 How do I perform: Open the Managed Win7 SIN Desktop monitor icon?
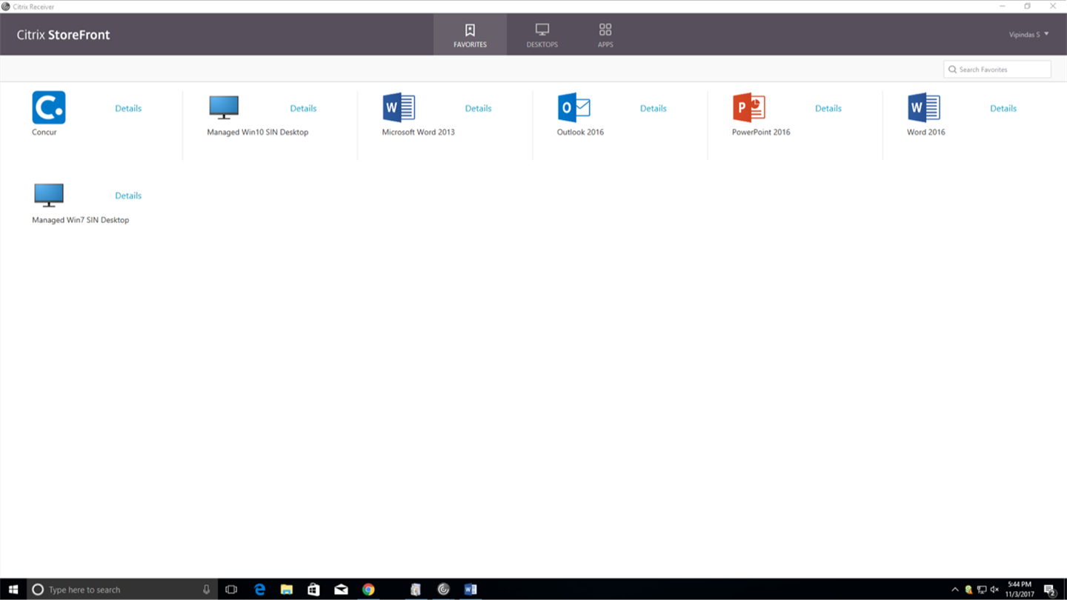(49, 196)
